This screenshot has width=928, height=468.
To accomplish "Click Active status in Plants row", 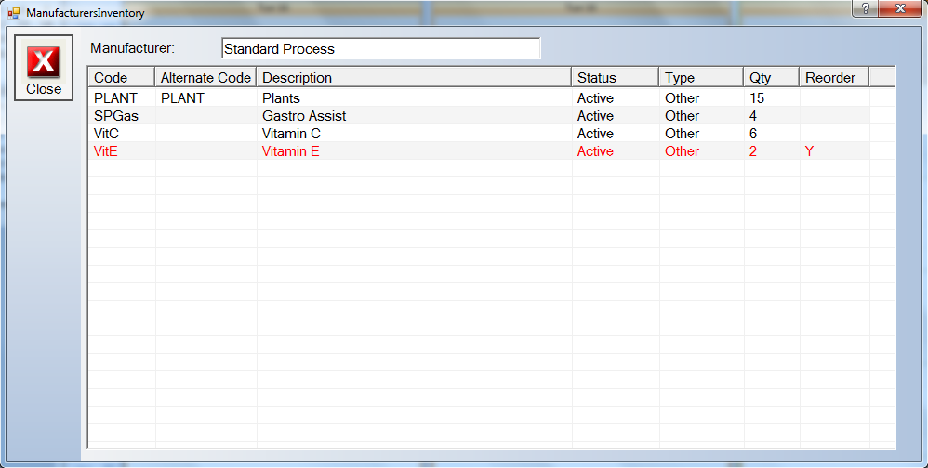I will click(595, 98).
